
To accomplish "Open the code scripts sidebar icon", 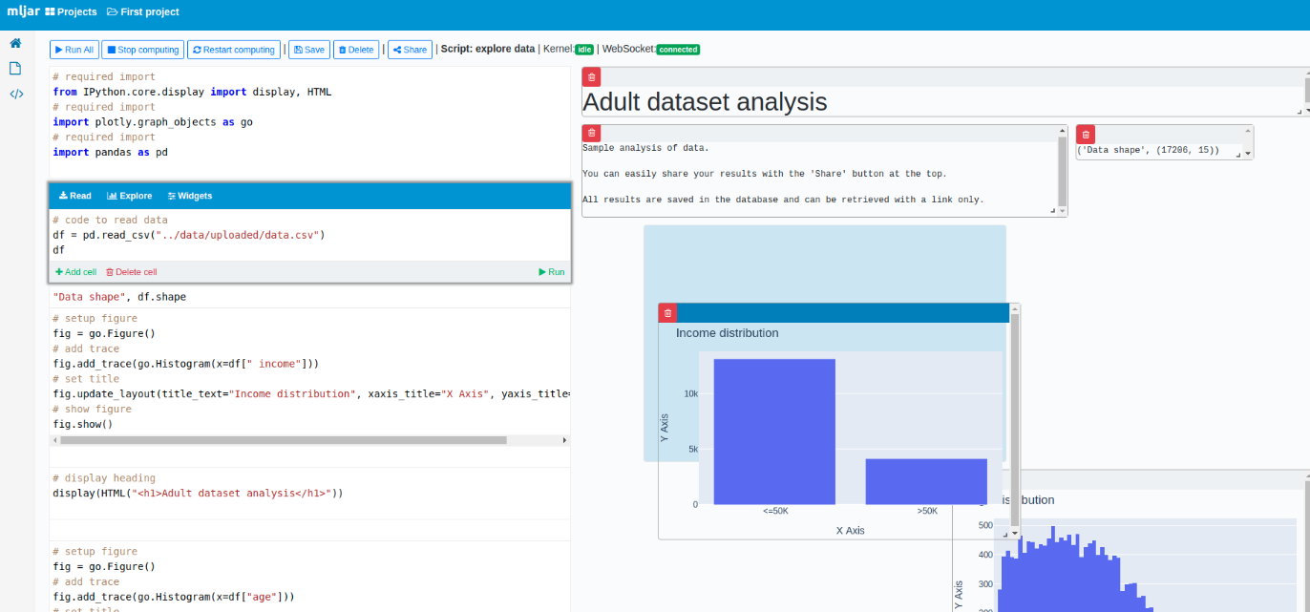I will click(x=16, y=94).
